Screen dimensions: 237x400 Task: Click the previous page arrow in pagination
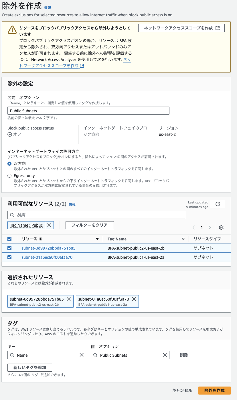[x=194, y=227]
